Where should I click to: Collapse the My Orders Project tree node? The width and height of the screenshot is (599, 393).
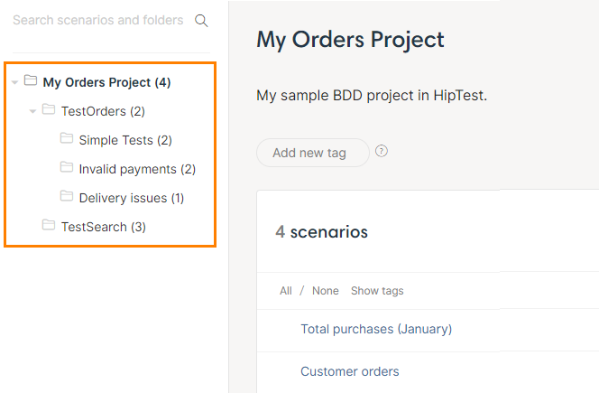click(x=15, y=83)
